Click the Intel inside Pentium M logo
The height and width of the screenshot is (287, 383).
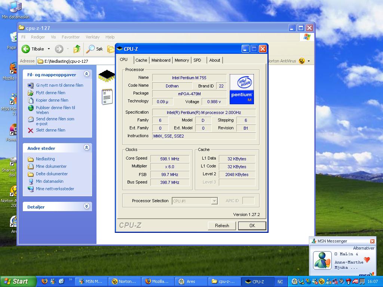(x=242, y=89)
